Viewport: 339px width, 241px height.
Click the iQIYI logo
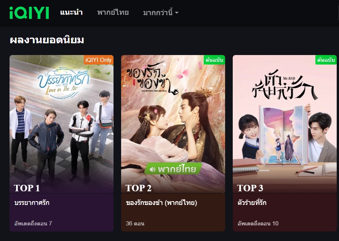tap(29, 13)
